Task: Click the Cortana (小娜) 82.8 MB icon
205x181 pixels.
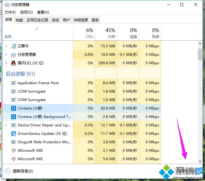Action: click(14, 108)
